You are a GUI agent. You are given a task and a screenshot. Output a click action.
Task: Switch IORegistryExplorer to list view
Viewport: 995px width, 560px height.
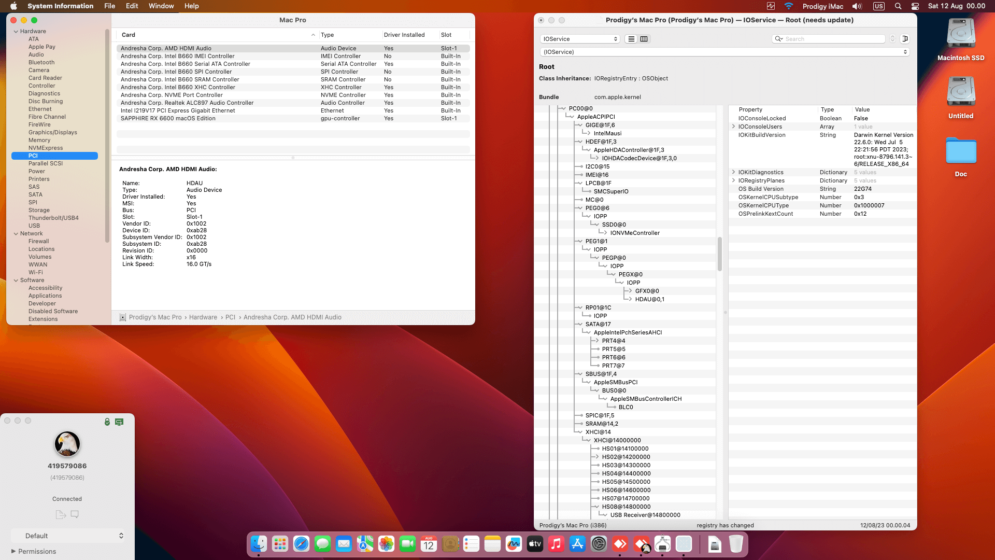point(631,39)
